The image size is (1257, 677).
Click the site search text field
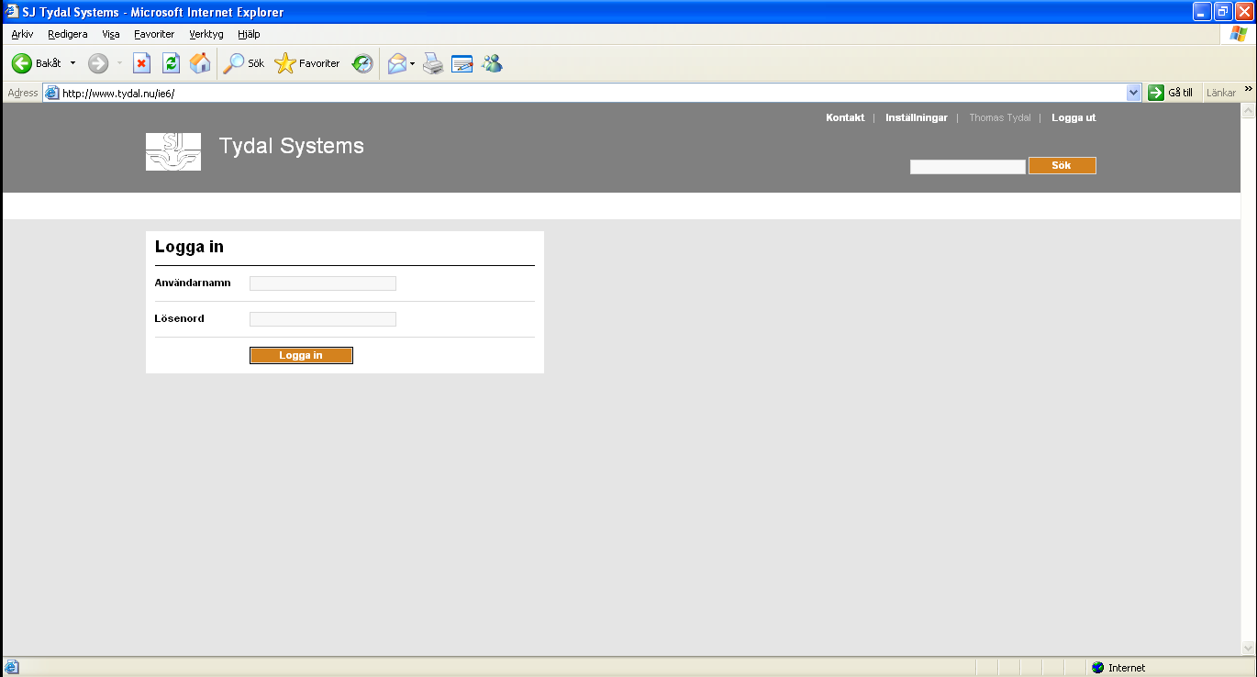tap(968, 166)
